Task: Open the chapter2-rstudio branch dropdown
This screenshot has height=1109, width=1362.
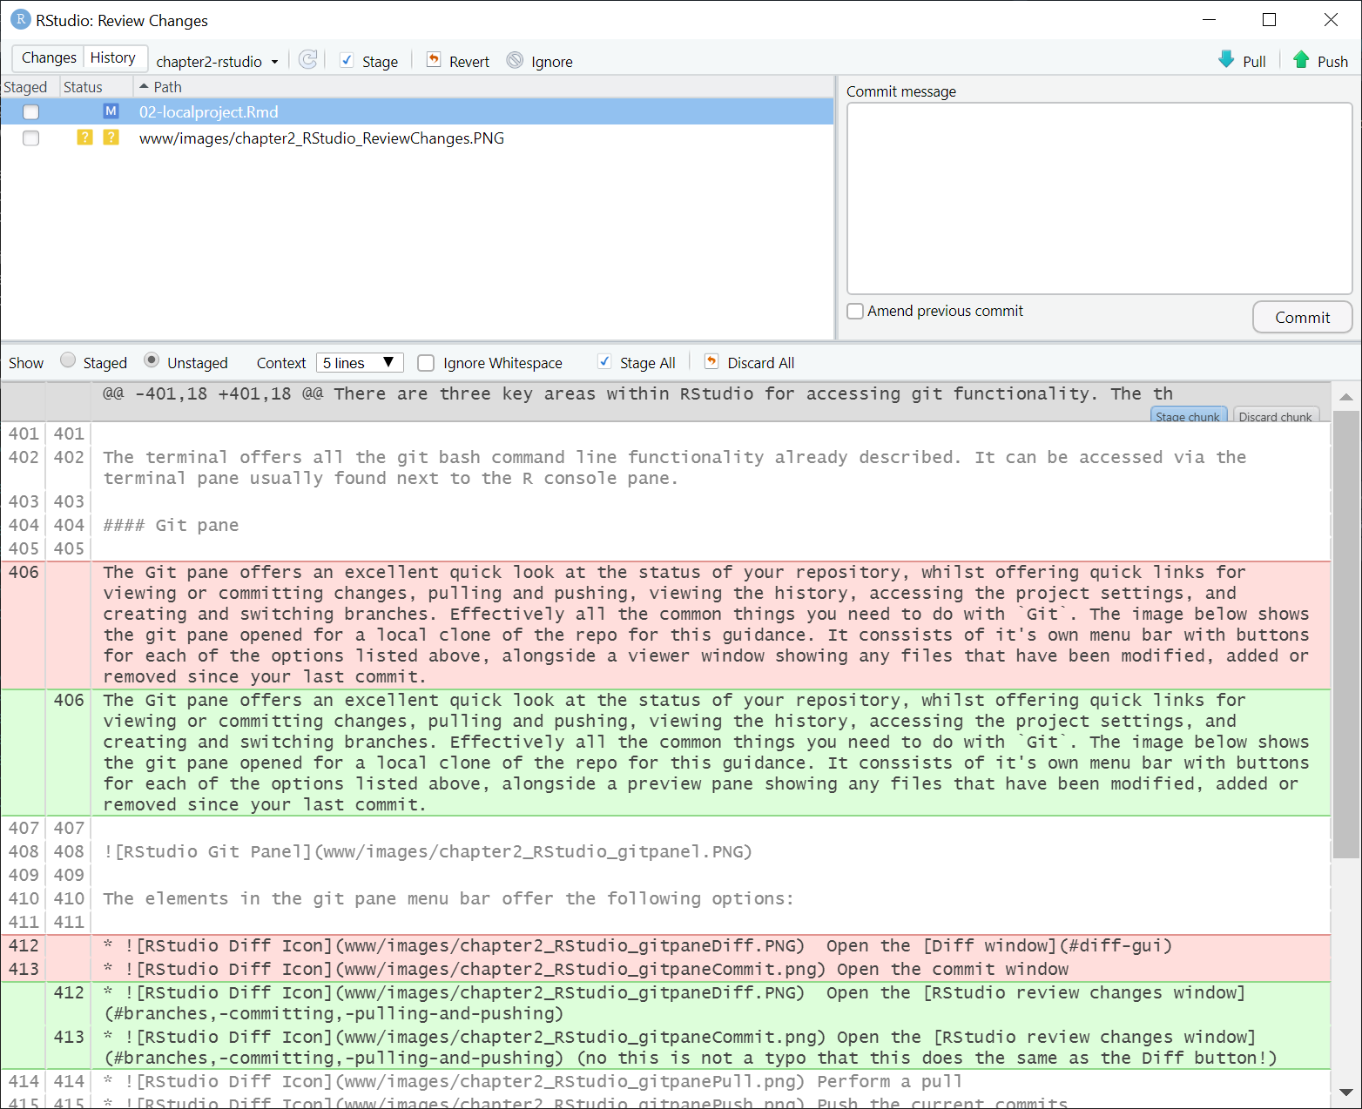Action: (x=217, y=61)
